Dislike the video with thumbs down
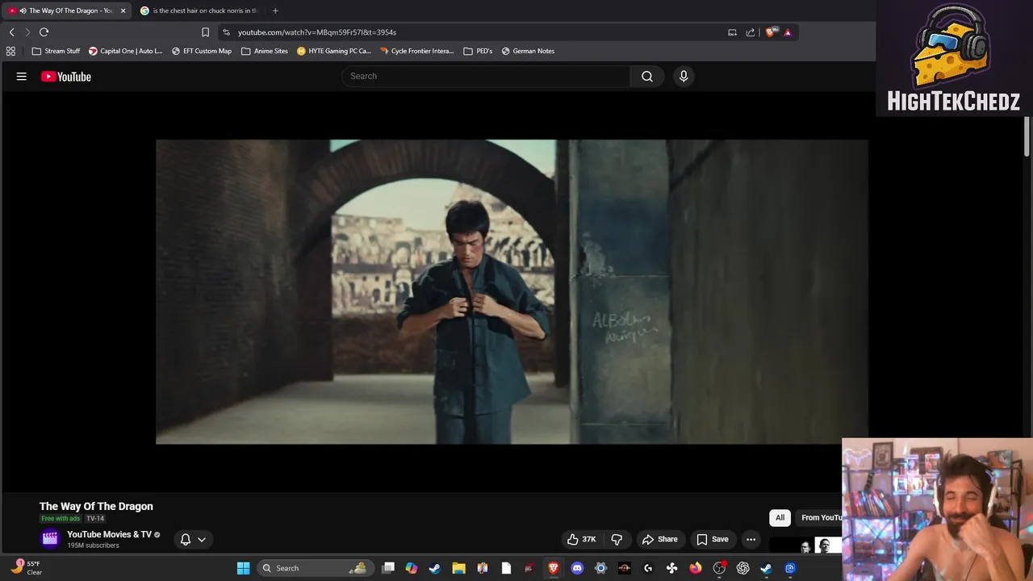Image resolution: width=1033 pixels, height=581 pixels. pos(617,539)
